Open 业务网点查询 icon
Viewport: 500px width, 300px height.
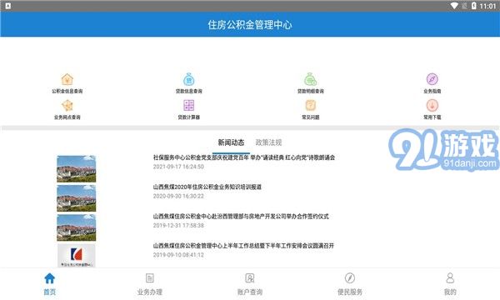coord(67,106)
